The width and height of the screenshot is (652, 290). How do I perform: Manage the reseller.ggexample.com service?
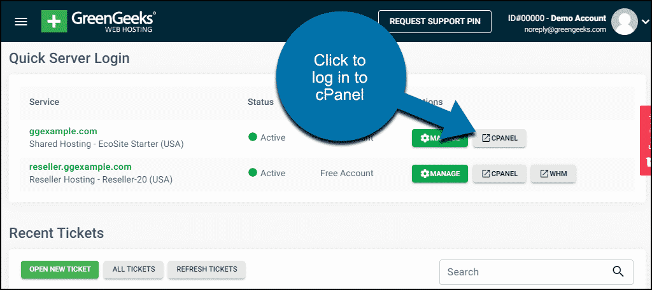439,174
